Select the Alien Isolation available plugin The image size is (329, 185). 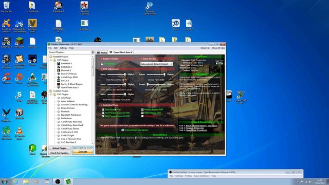[x=67, y=101]
